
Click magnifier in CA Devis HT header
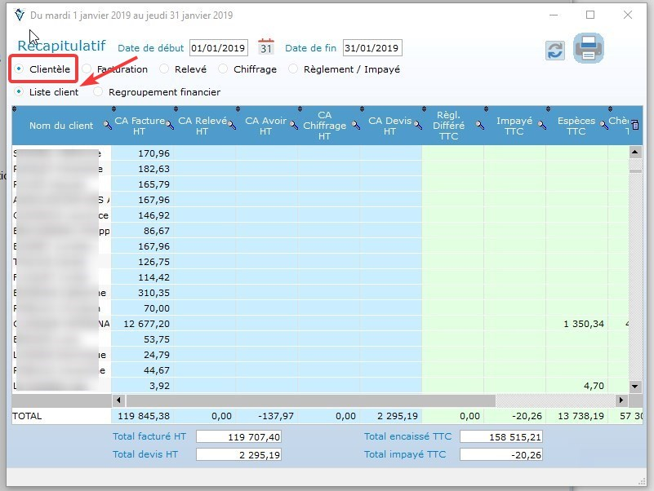[418, 125]
